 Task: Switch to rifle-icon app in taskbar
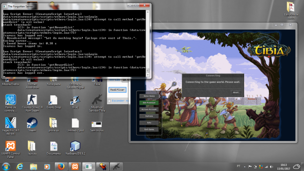(116, 166)
